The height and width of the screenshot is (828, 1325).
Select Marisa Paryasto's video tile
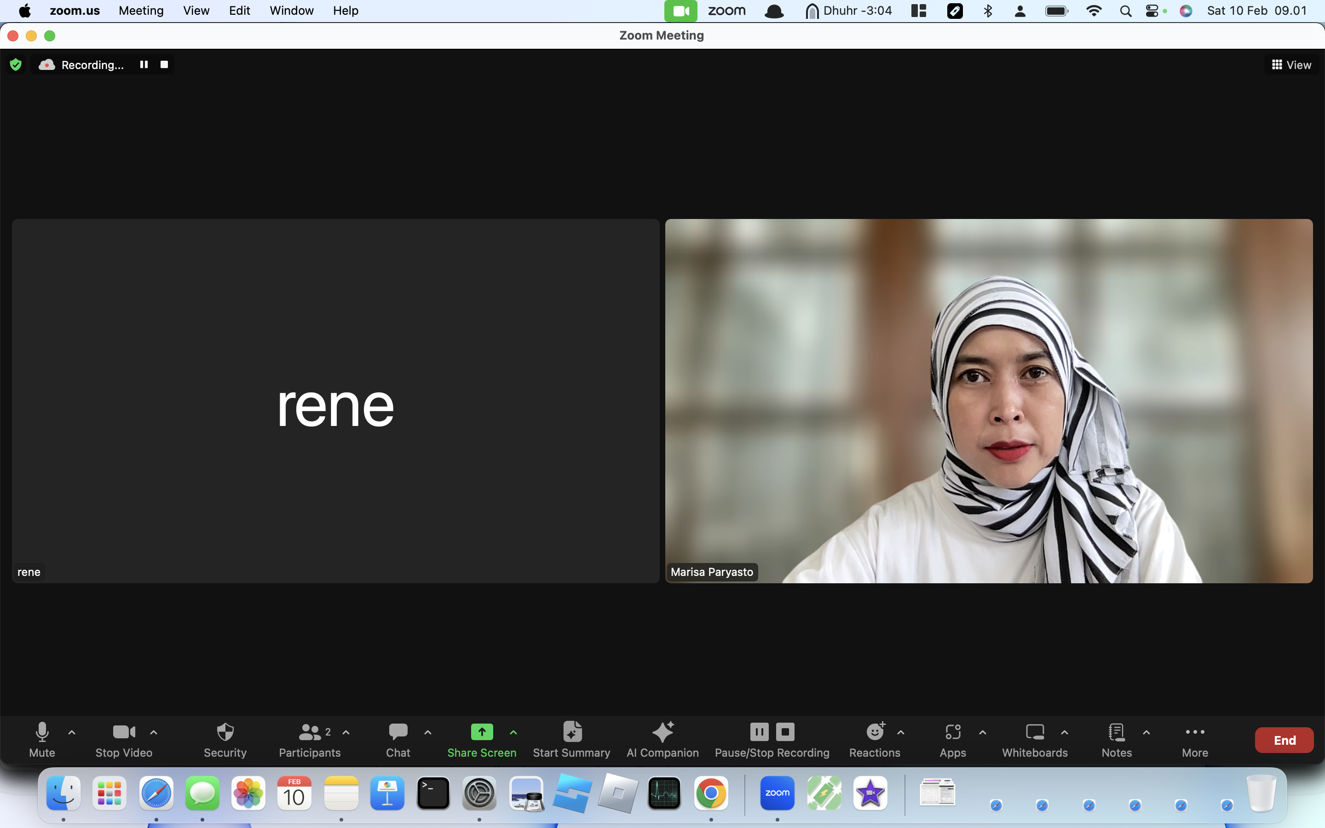click(x=989, y=401)
